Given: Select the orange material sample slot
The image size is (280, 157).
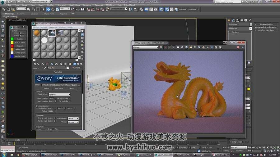Looking at the screenshot, I should tap(37, 33).
